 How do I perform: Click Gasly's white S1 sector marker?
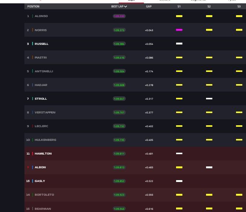tap(179, 181)
